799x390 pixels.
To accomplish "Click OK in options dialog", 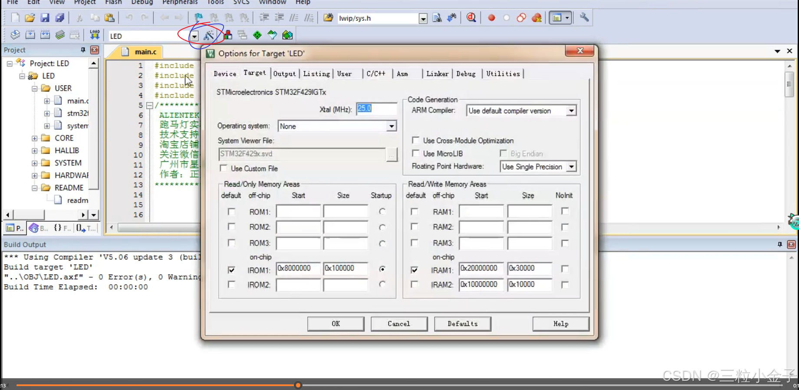I will pyautogui.click(x=336, y=324).
